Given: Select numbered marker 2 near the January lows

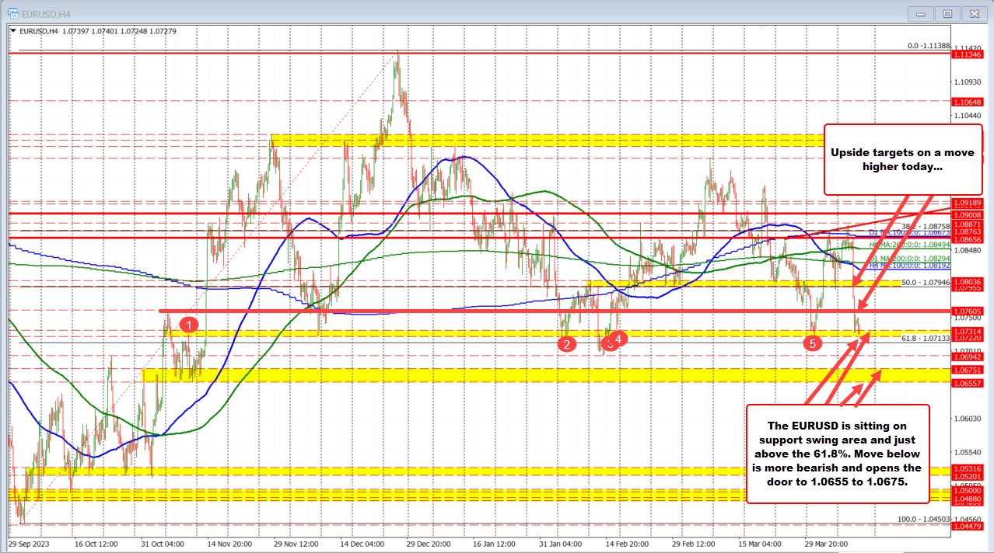Looking at the screenshot, I should tap(566, 344).
